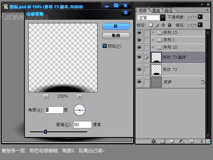Create new adjustment layer icon
The image size is (213, 160).
pyautogui.click(x=182, y=141)
